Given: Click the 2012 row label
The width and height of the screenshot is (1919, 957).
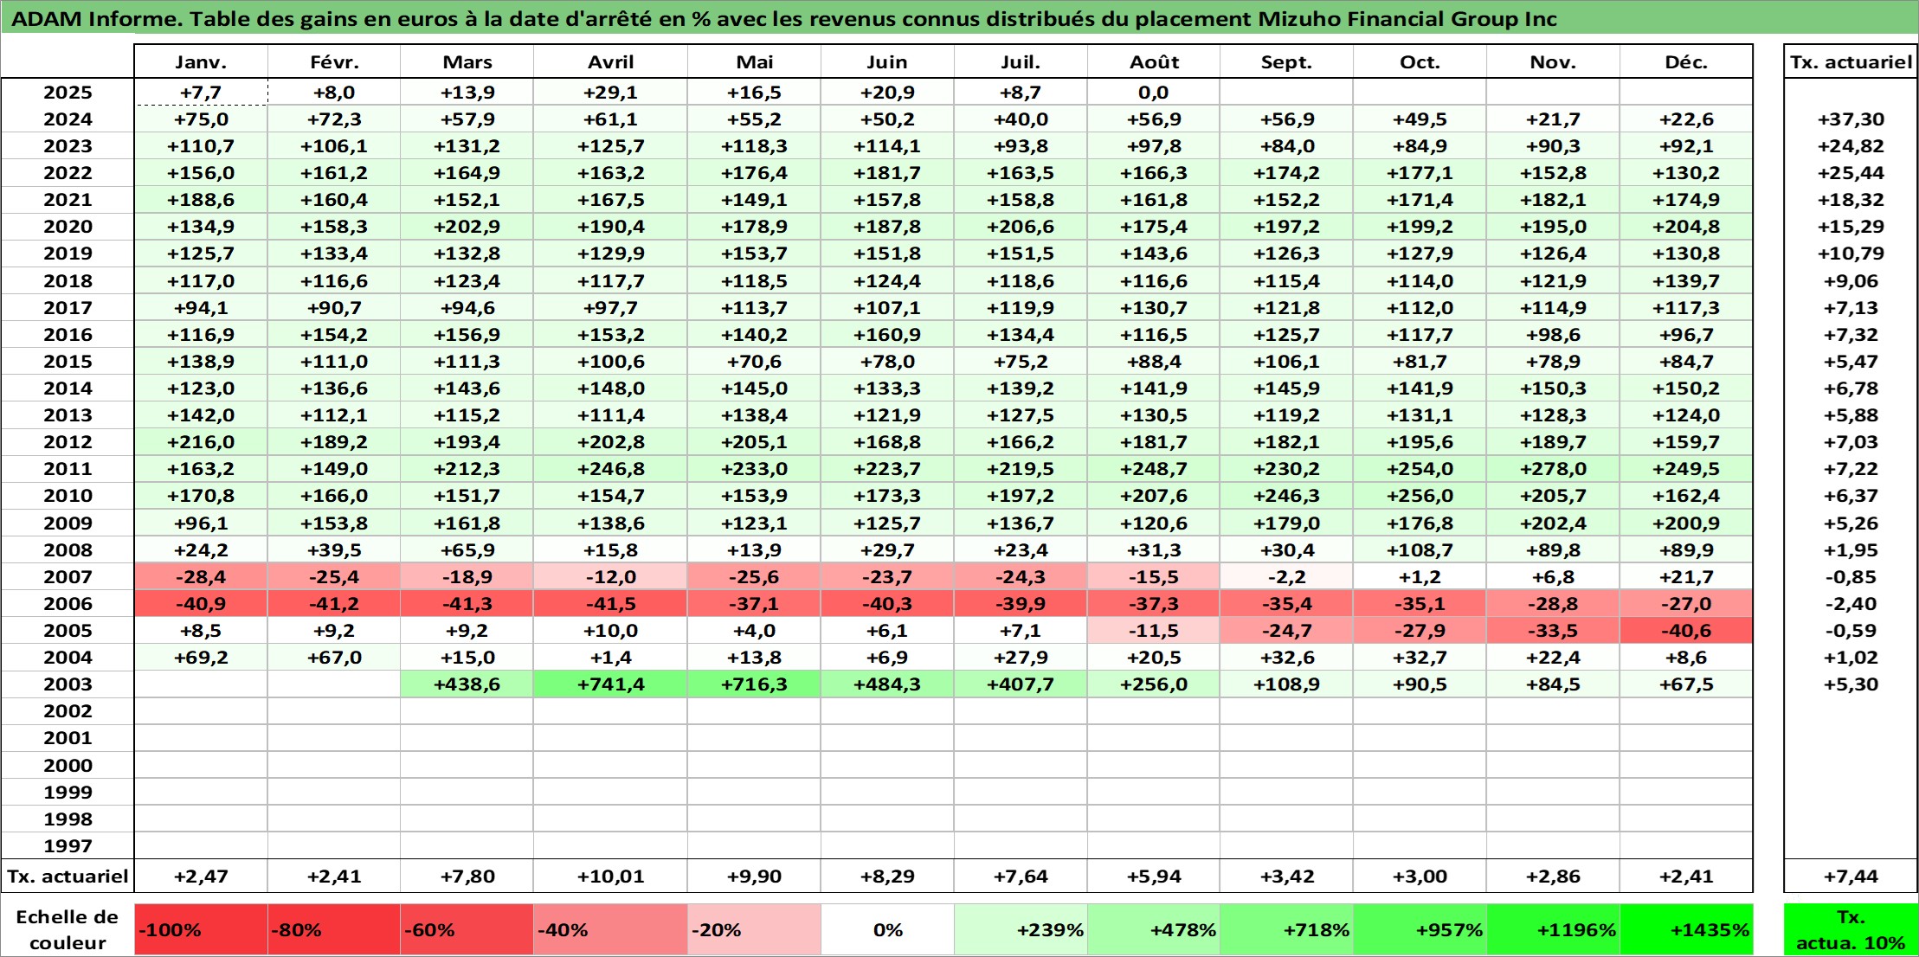Looking at the screenshot, I should tap(68, 442).
